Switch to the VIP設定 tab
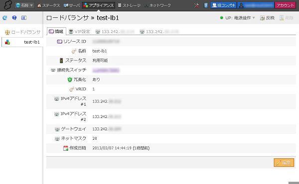 [79, 31]
